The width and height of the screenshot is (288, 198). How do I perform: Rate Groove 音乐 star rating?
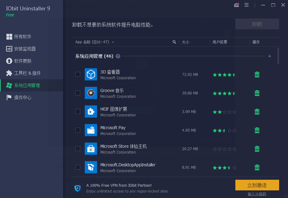click(224, 94)
